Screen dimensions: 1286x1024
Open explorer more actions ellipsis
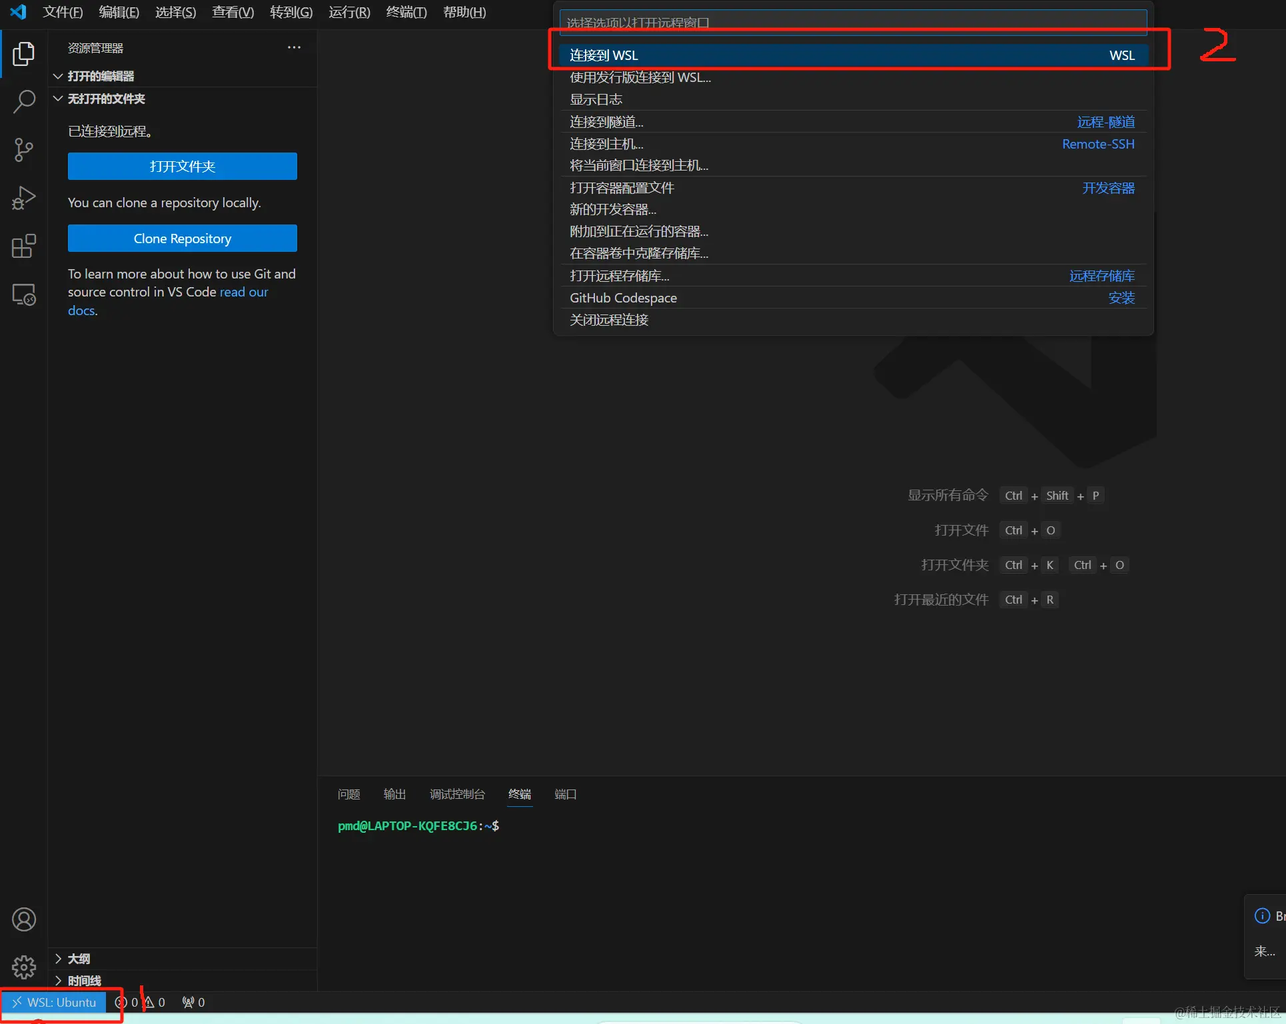click(x=294, y=47)
